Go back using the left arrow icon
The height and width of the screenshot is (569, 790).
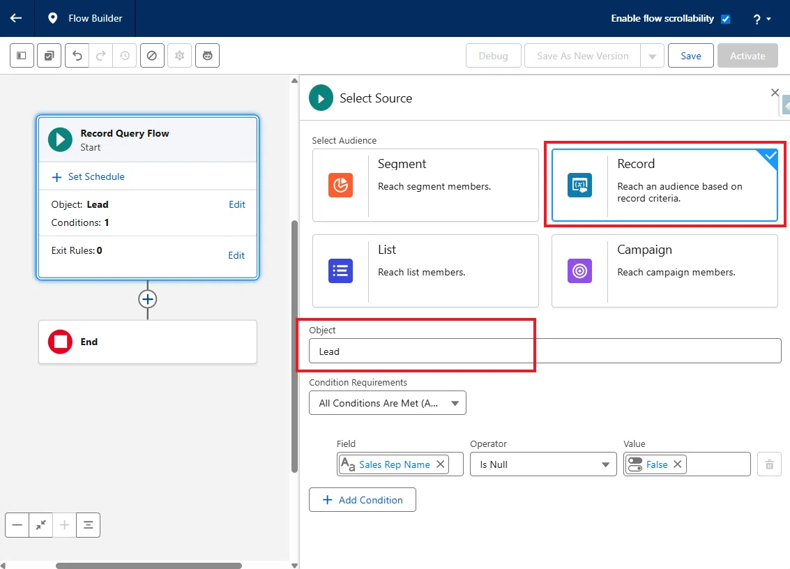pyautogui.click(x=16, y=18)
